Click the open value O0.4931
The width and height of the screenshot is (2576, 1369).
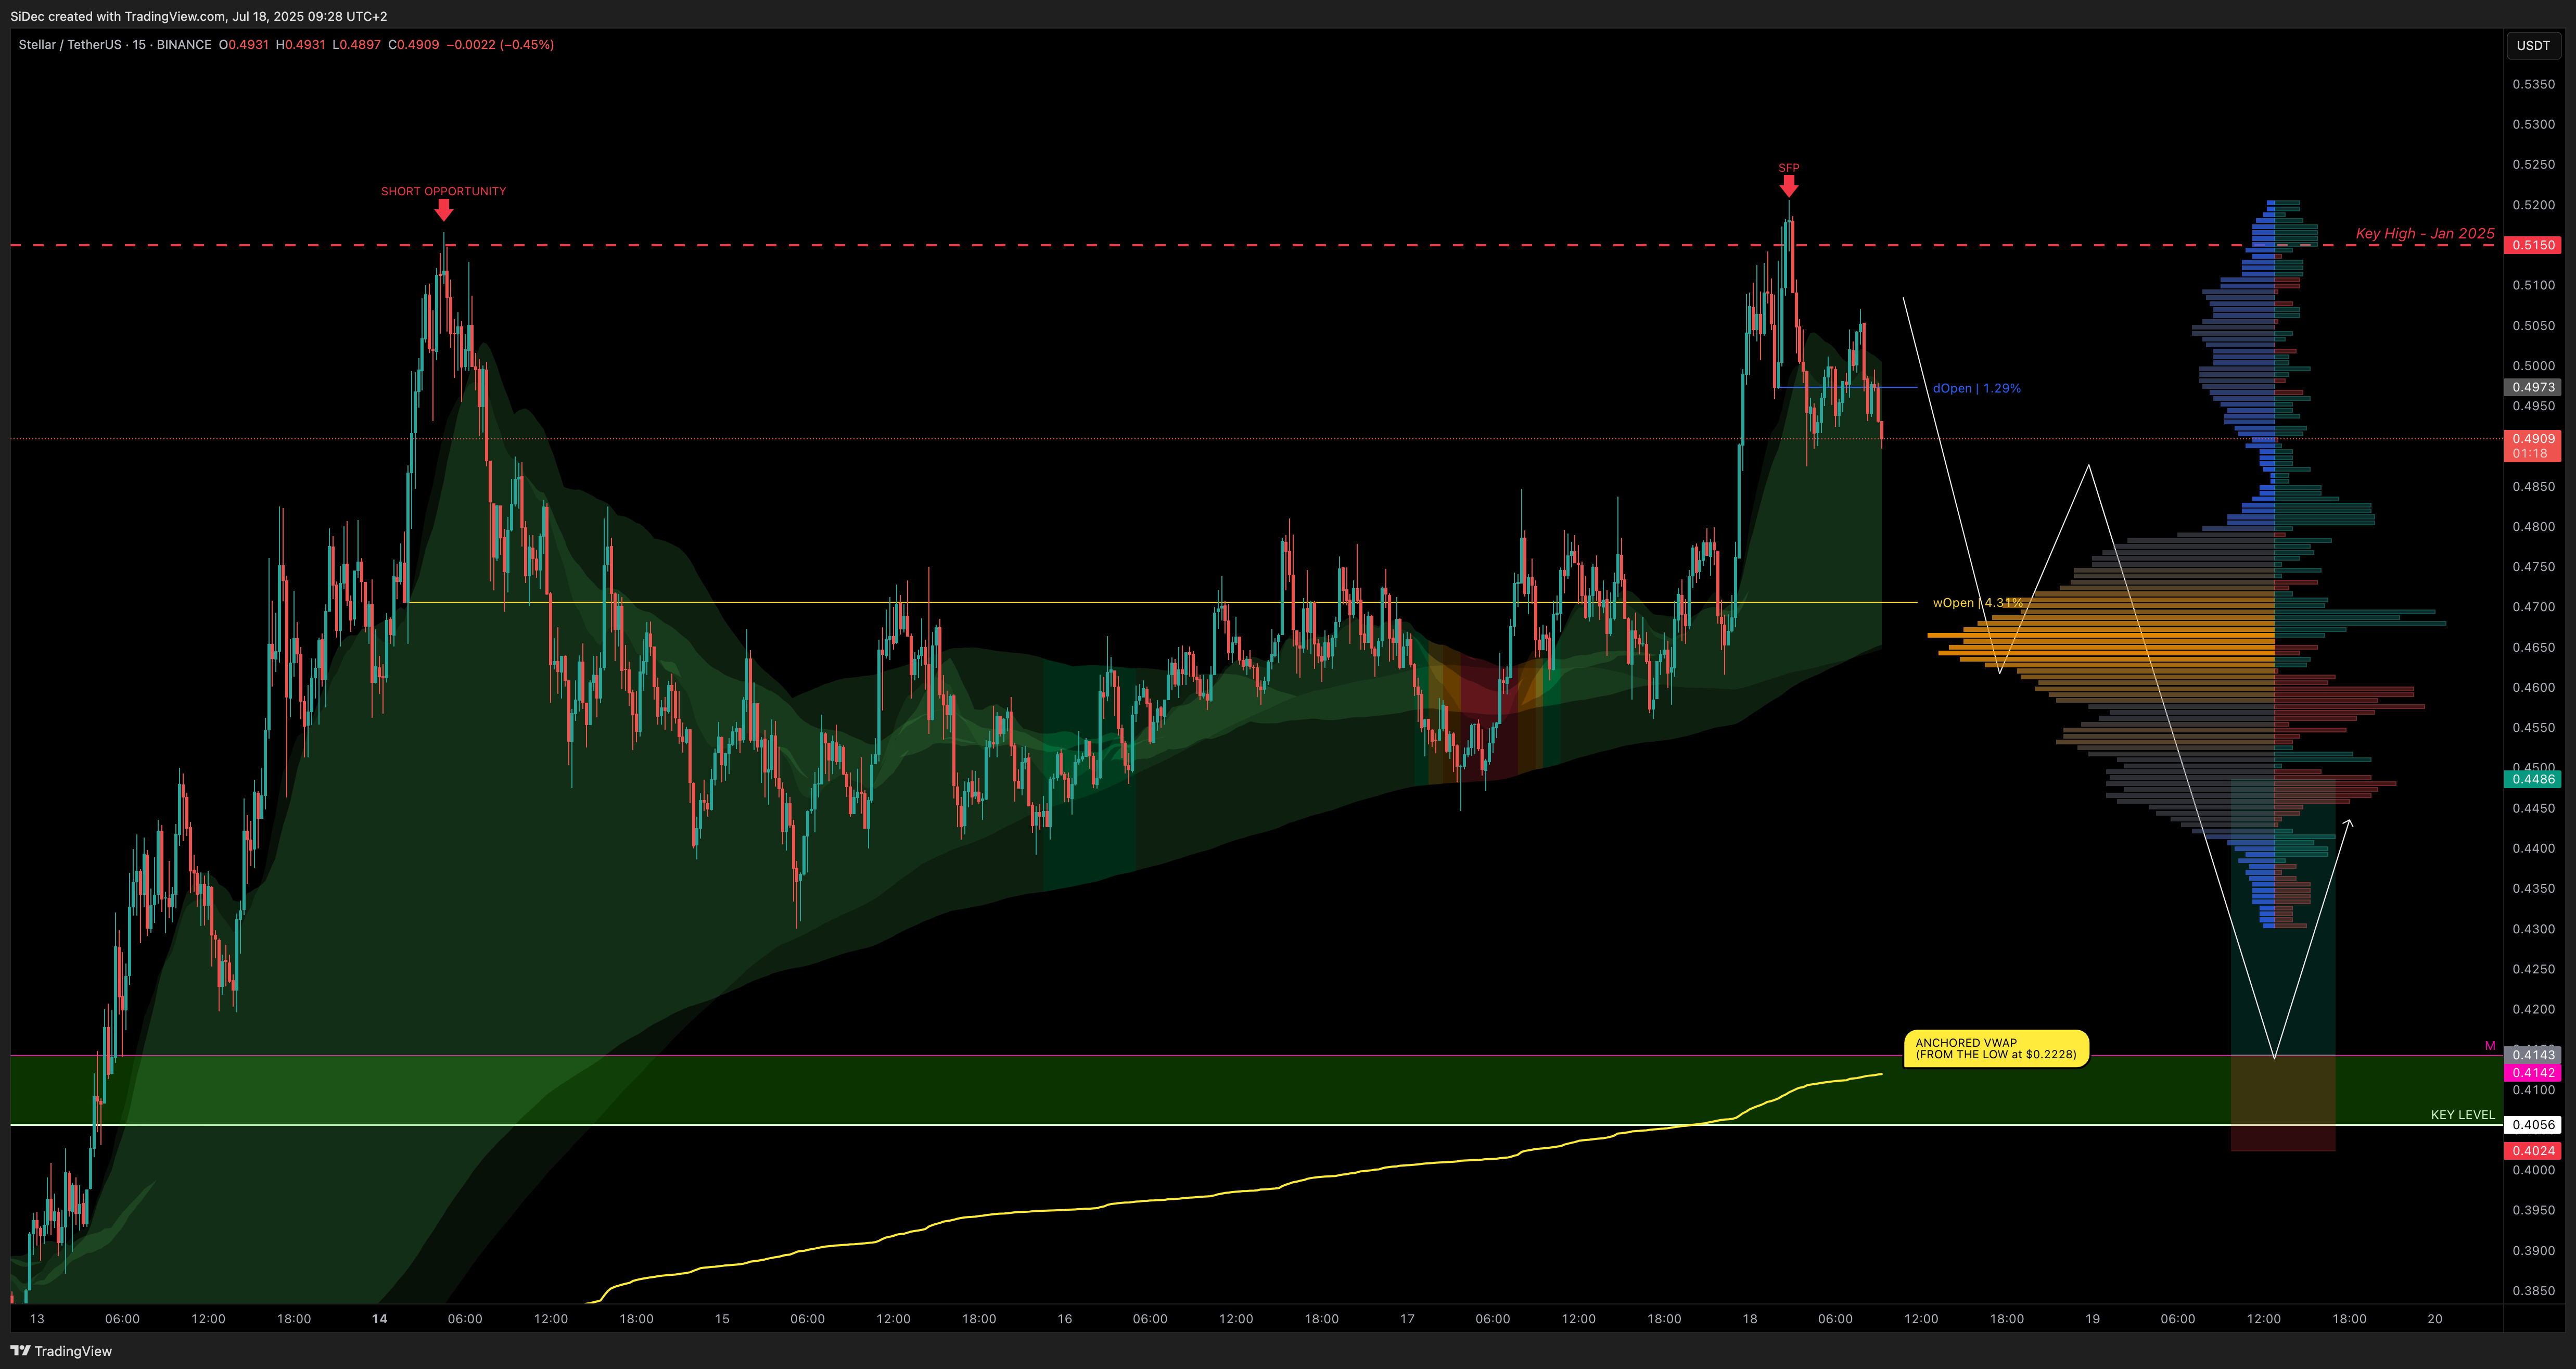(x=244, y=45)
